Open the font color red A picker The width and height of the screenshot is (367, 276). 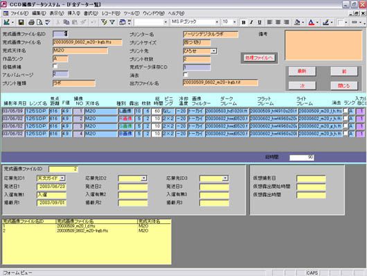(312, 22)
